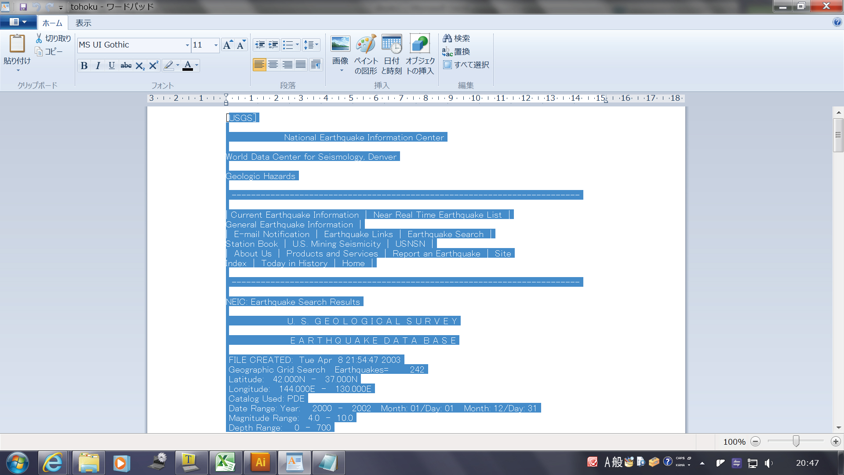
Task: Launch Internet Explorer from taskbar
Action: coord(53,463)
